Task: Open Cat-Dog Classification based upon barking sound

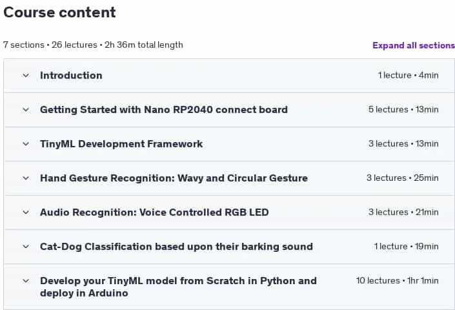Action: pyautogui.click(x=176, y=247)
